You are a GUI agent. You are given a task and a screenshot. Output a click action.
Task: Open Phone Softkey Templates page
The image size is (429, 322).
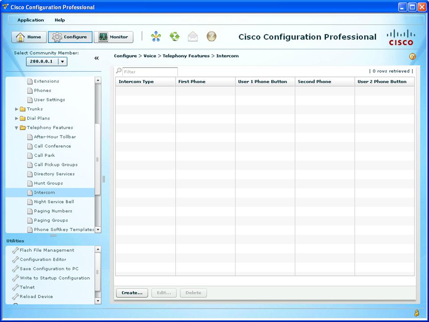[64, 229]
